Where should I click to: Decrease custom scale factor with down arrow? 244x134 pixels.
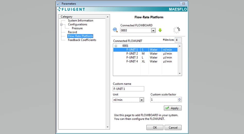pyautogui.click(x=179, y=101)
